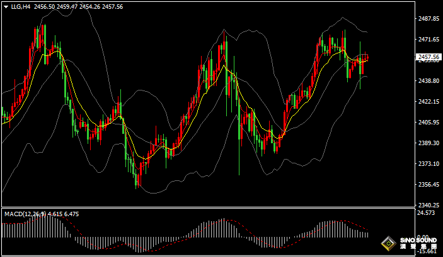Click the 2471.65 price axis label
This screenshot has height=257, width=443.
(x=428, y=40)
